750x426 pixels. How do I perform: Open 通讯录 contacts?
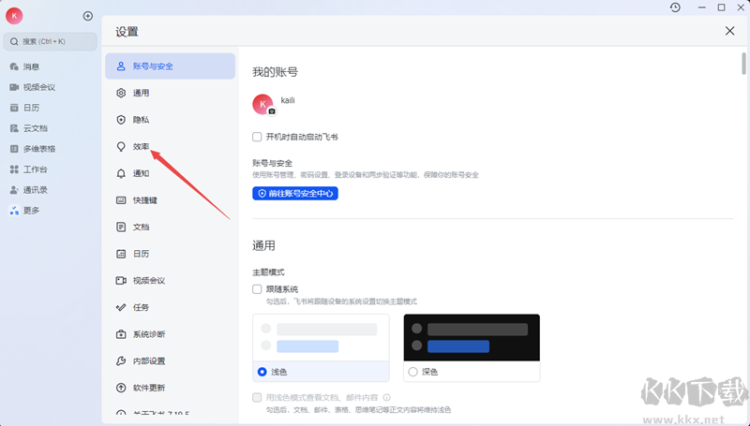(x=29, y=190)
